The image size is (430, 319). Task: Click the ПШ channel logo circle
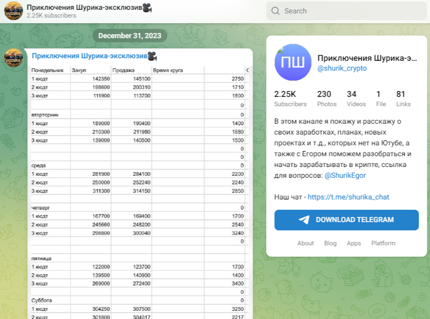(x=293, y=62)
